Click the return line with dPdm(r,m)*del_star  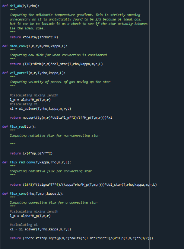[56, 64]
